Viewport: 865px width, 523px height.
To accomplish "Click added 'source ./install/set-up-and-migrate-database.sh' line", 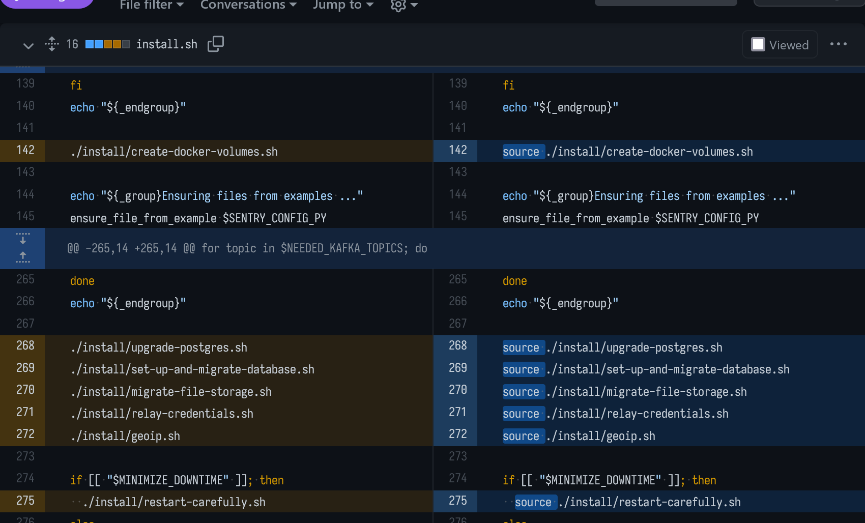I will (x=646, y=369).
